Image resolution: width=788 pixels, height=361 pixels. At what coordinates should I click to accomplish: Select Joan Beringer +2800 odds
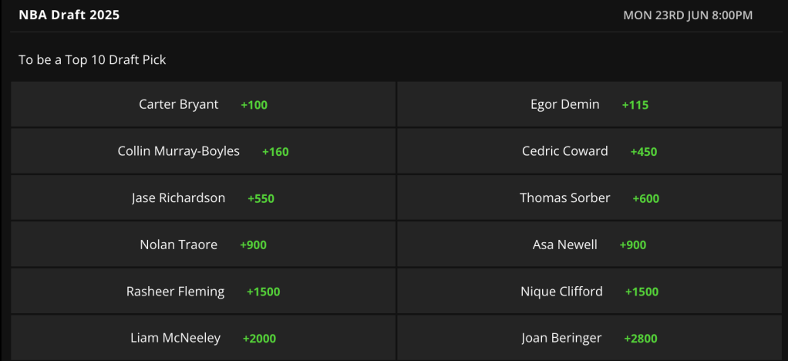click(590, 338)
